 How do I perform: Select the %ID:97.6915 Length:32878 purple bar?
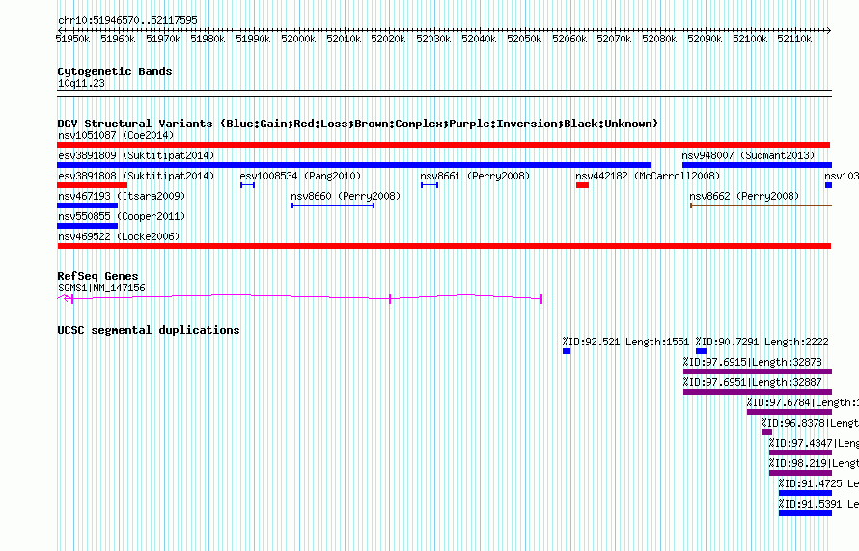(758, 372)
